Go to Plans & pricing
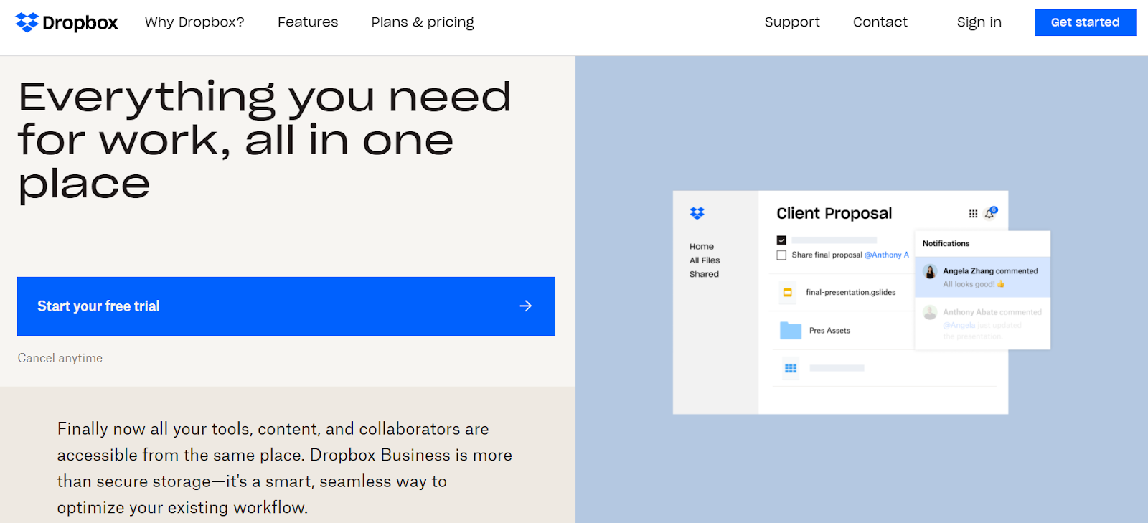Screen dimensions: 1148x523 [x=423, y=22]
